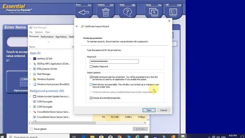Click the CrowdStrike Falcon Sensor first row icon
245x138 pixels.
(34, 112)
